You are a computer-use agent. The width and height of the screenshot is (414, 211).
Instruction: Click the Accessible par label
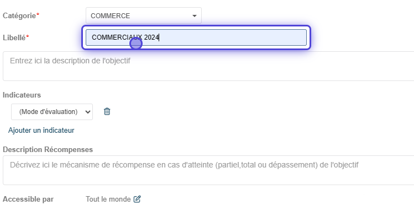point(28,199)
